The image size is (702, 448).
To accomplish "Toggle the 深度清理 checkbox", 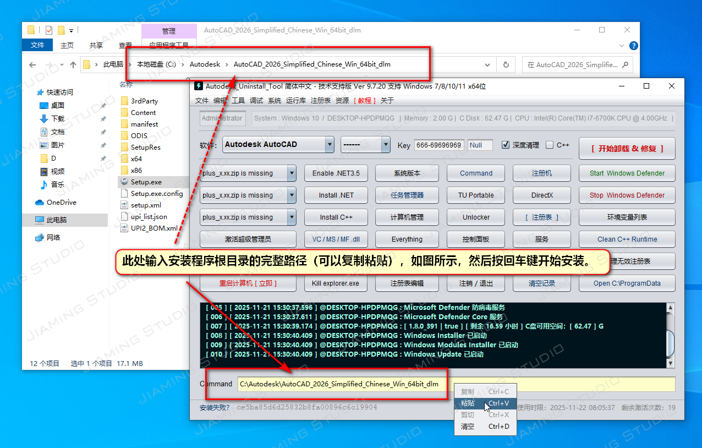I will tap(506, 145).
